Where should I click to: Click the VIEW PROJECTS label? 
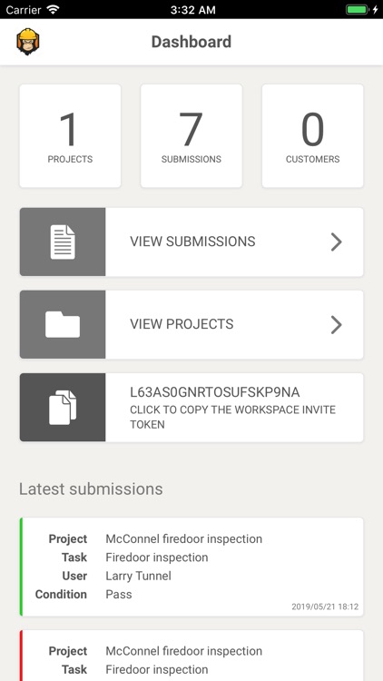point(182,324)
